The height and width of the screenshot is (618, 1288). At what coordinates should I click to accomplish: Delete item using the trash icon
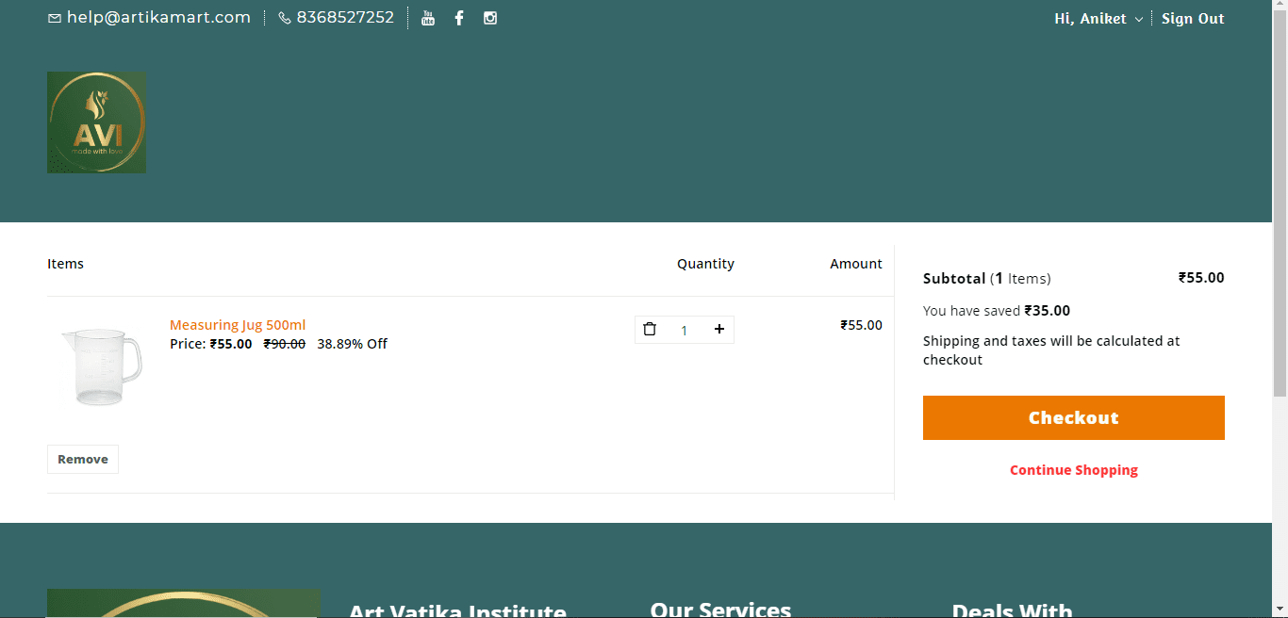pos(650,329)
